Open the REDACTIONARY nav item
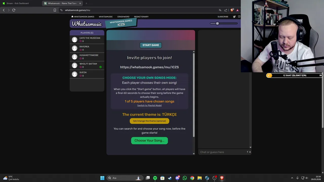Image resolution: width=324 pixels, height=182 pixels. pos(141,17)
